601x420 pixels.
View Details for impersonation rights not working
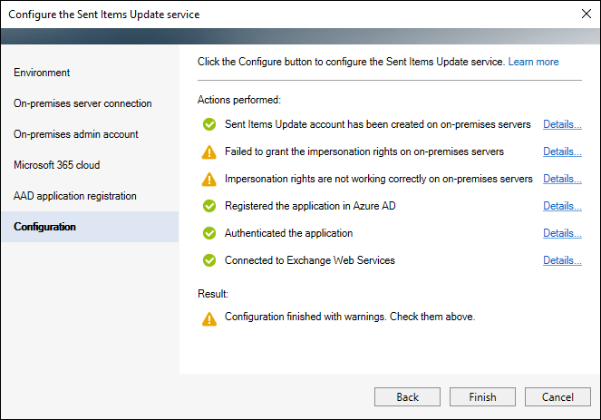coord(562,179)
